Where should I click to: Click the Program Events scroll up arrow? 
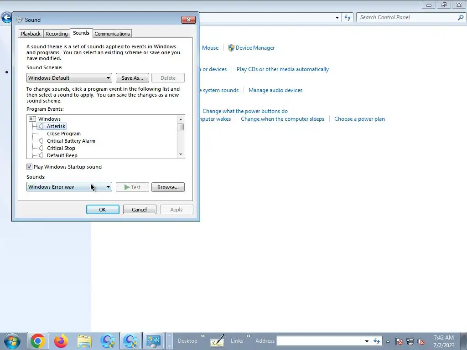[181, 119]
